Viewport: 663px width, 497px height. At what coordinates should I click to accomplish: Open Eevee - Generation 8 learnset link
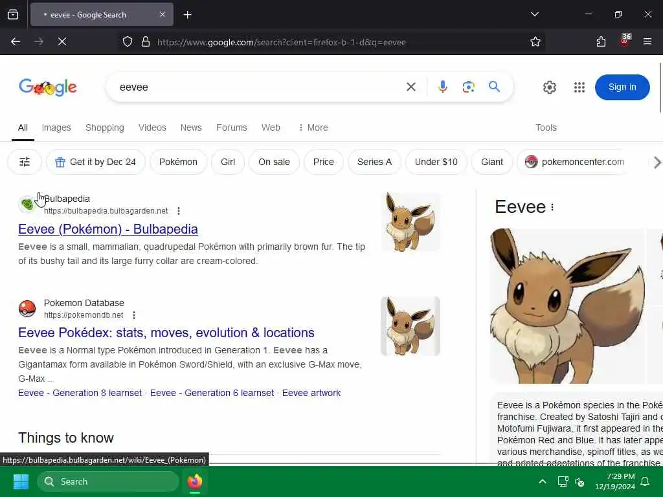pyautogui.click(x=80, y=393)
